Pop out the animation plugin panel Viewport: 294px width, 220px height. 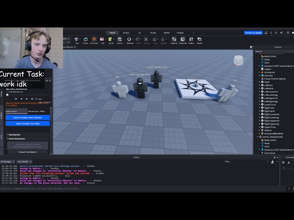(47, 81)
